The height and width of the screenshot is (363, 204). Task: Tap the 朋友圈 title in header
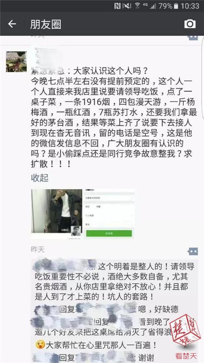click(x=46, y=24)
